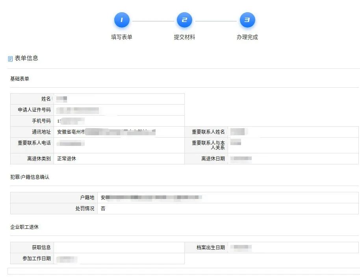The height and width of the screenshot is (278, 360).
Task: Click the 手机号码 value field
Action: click(x=119, y=121)
